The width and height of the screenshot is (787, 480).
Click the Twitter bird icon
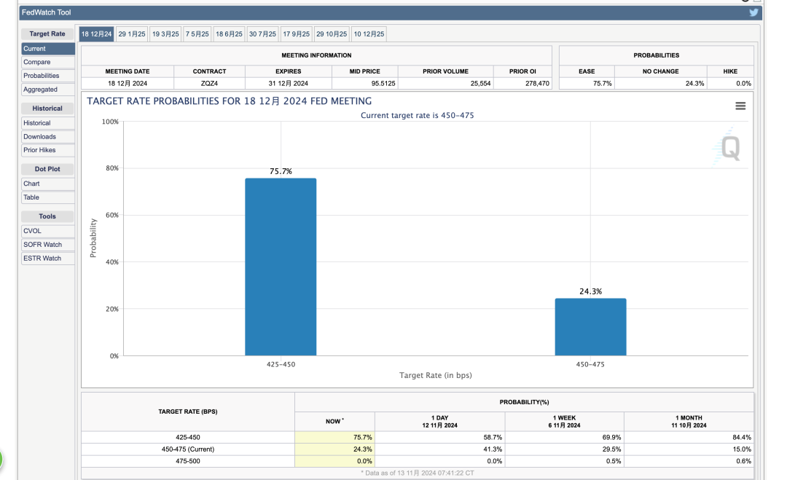pos(753,12)
